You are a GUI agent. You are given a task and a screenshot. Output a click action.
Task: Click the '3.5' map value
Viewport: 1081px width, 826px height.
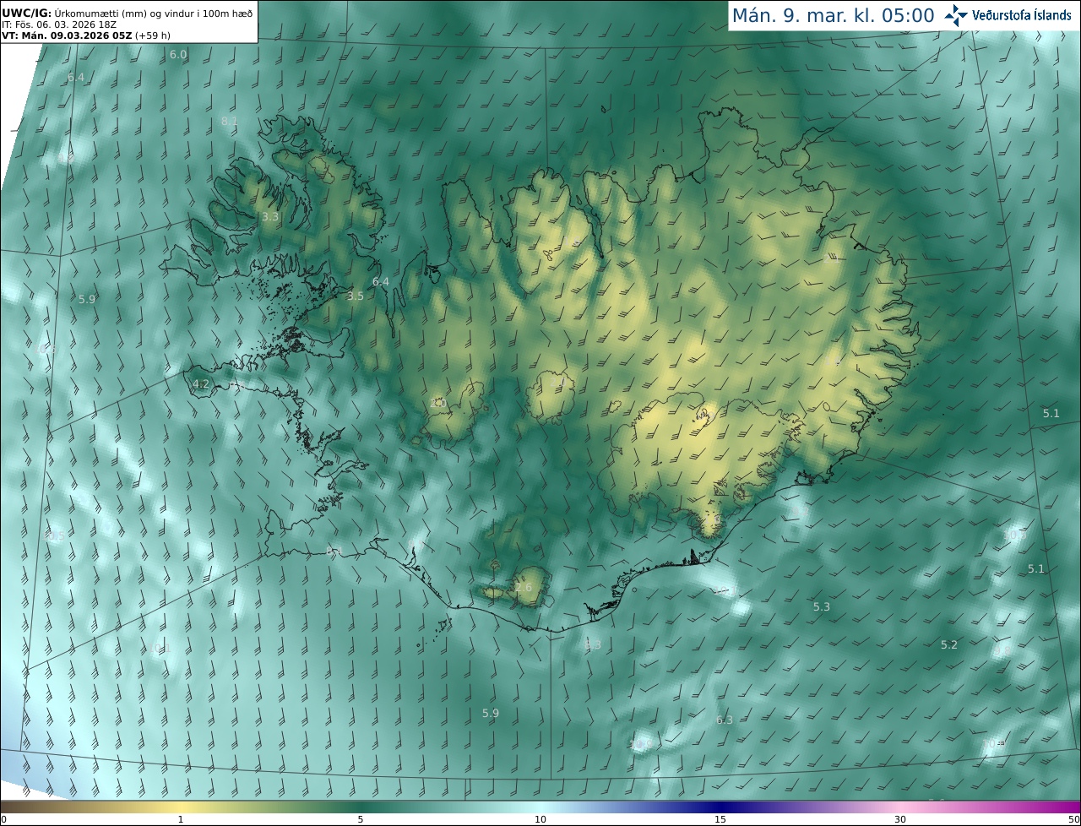click(x=356, y=296)
